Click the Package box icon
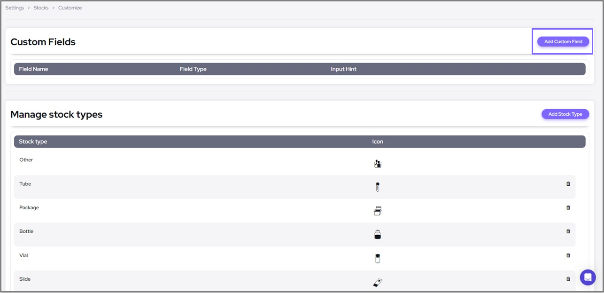 click(x=378, y=211)
